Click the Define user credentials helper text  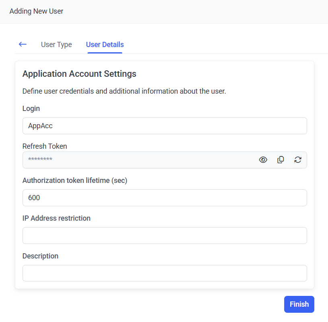(x=124, y=91)
